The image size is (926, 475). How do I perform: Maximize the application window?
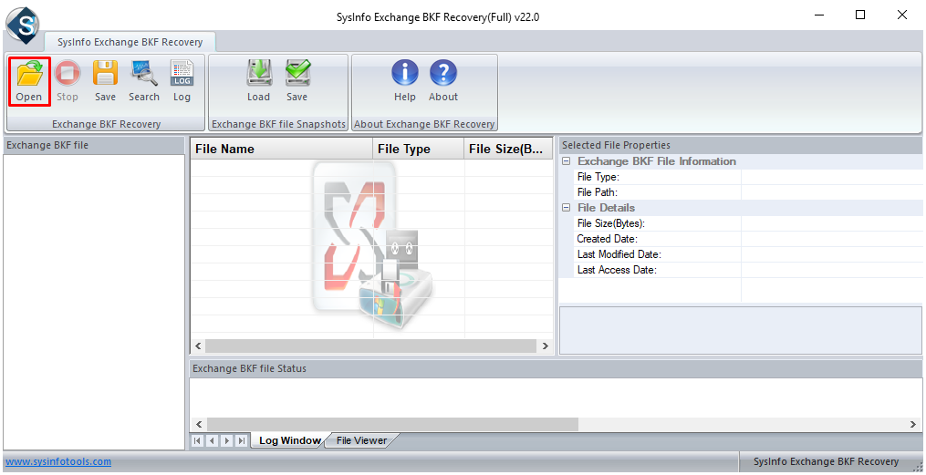click(860, 15)
